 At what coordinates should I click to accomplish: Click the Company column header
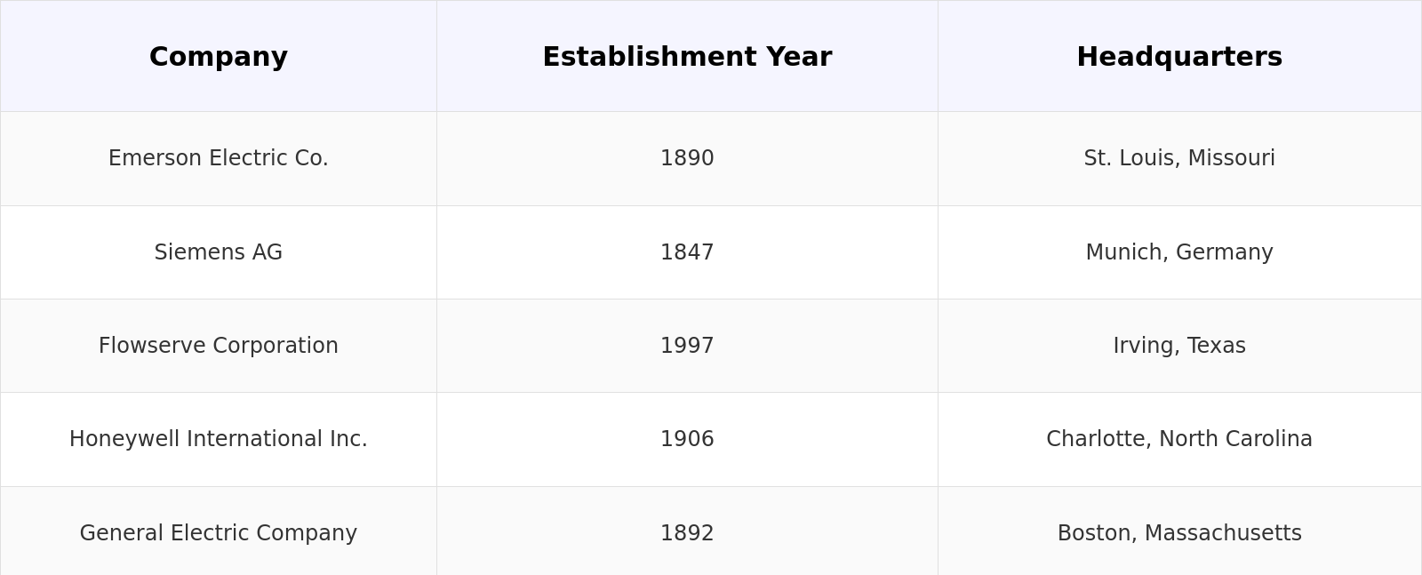[x=219, y=57]
